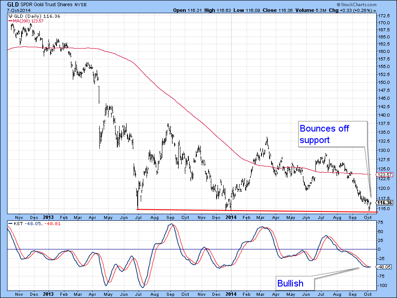Viewport: 397px width, 298px height.
Task: Click the 75 label on KST axis
Action: click(x=381, y=223)
